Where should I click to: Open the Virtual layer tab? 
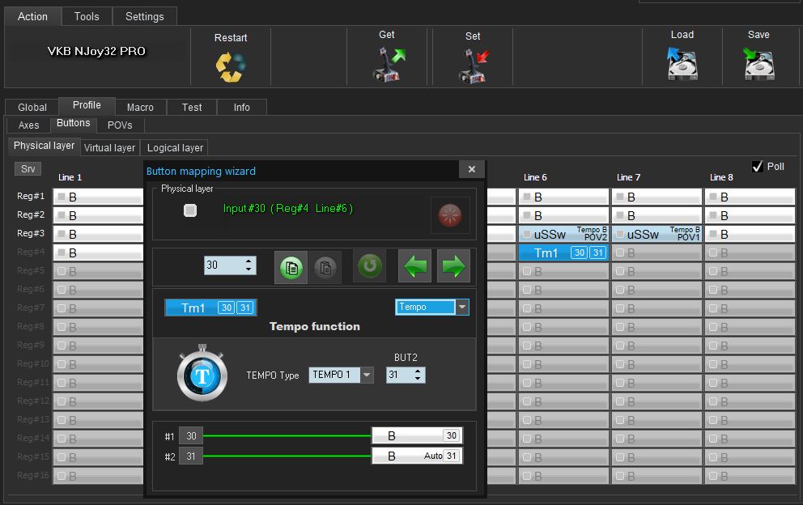point(109,147)
